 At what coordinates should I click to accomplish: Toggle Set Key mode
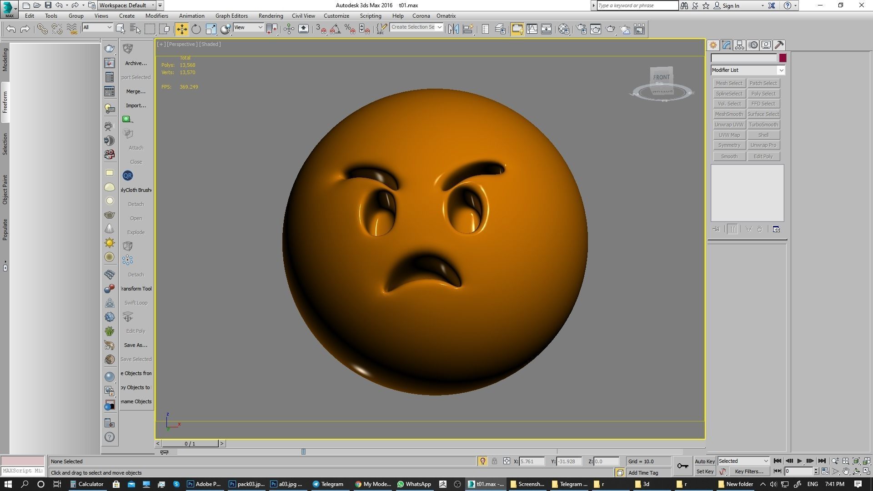click(x=705, y=471)
